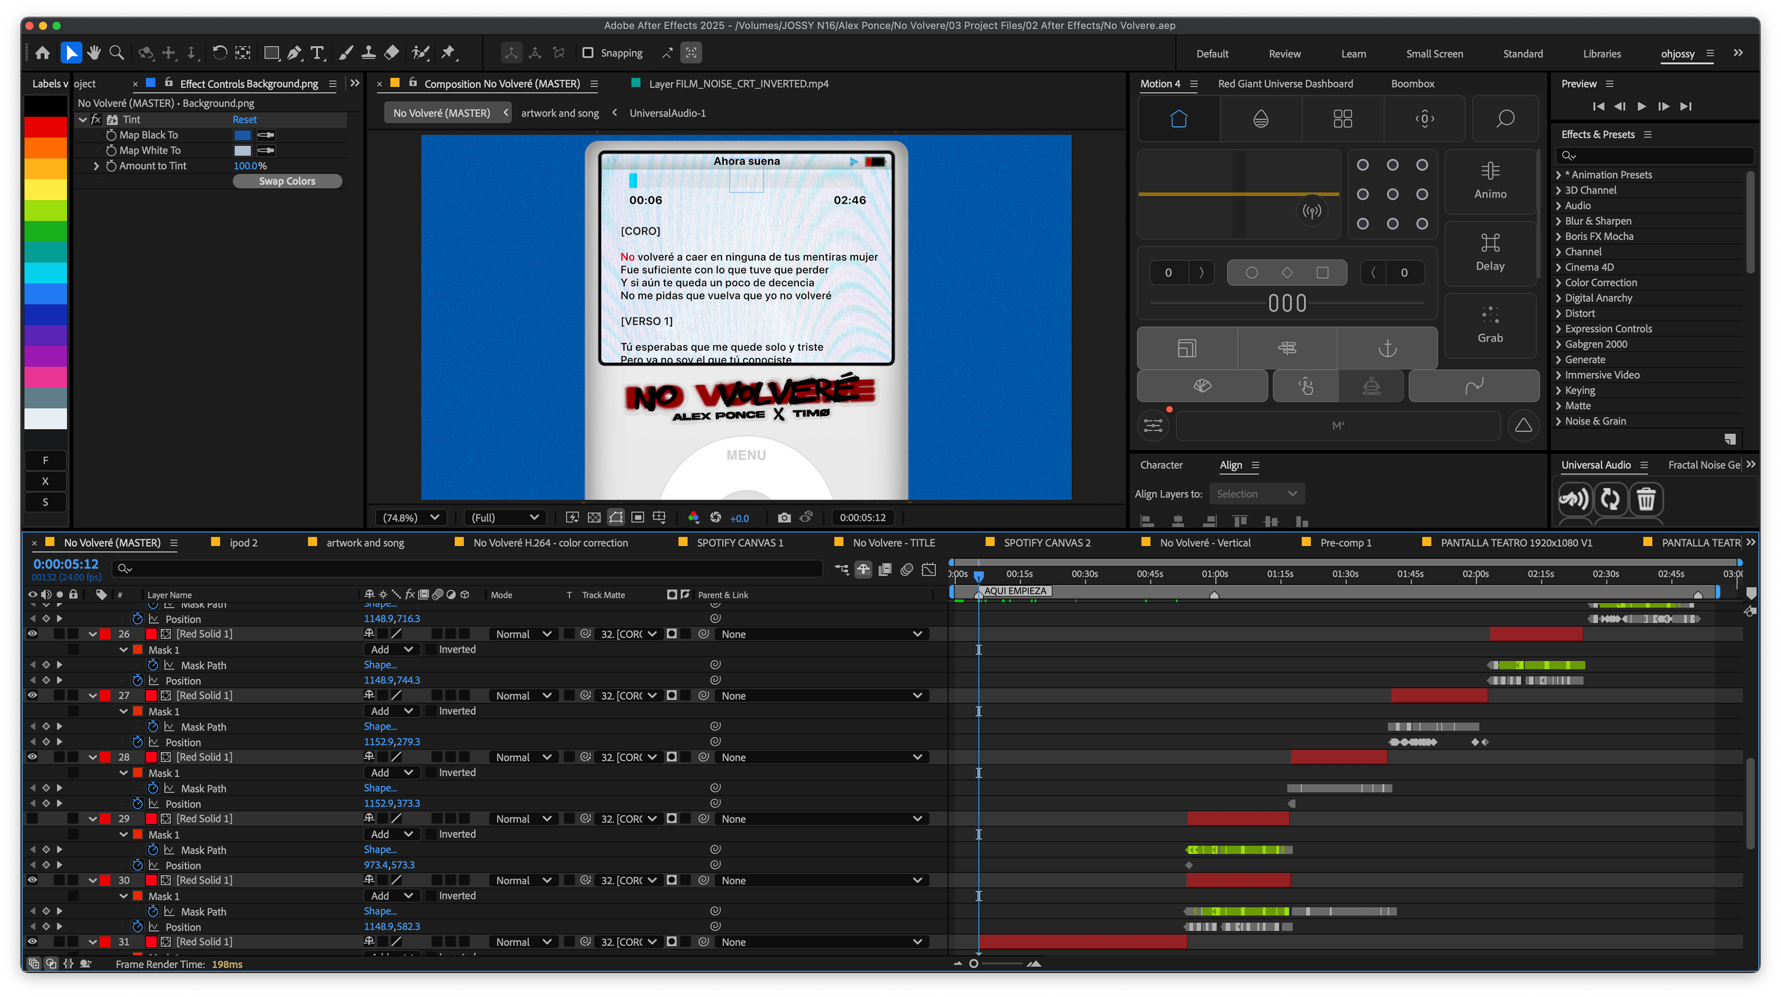Open the viewer resolution Full dropdown
The image size is (1781, 997).
(505, 517)
